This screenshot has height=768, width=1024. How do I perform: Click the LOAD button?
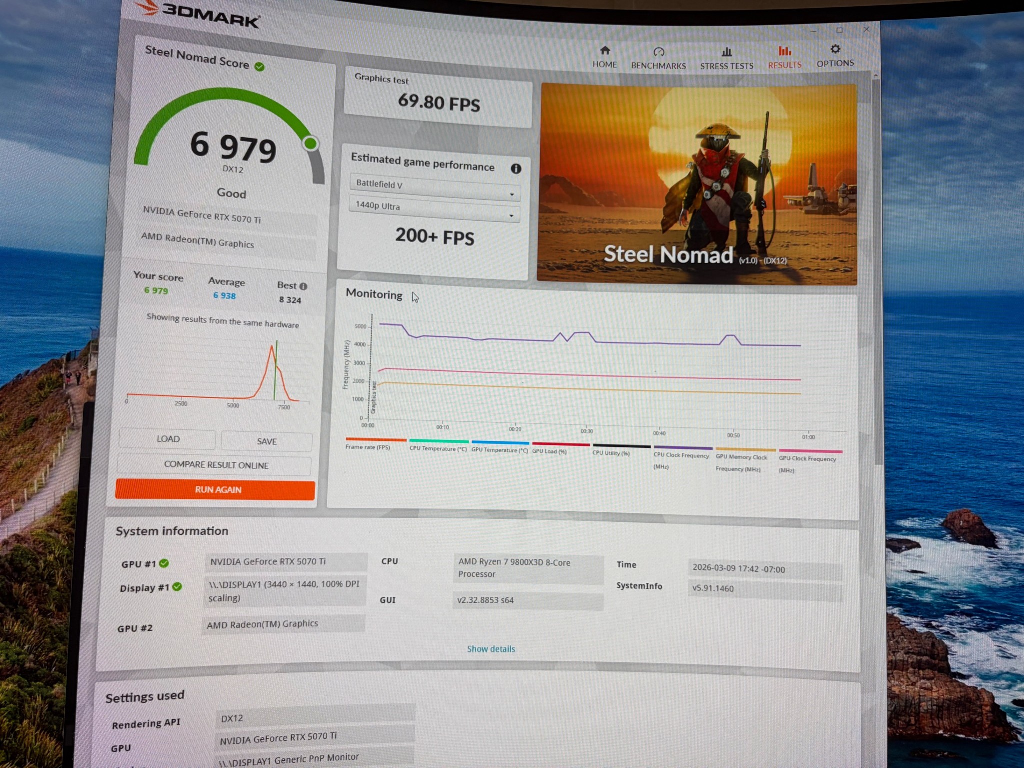(x=168, y=439)
